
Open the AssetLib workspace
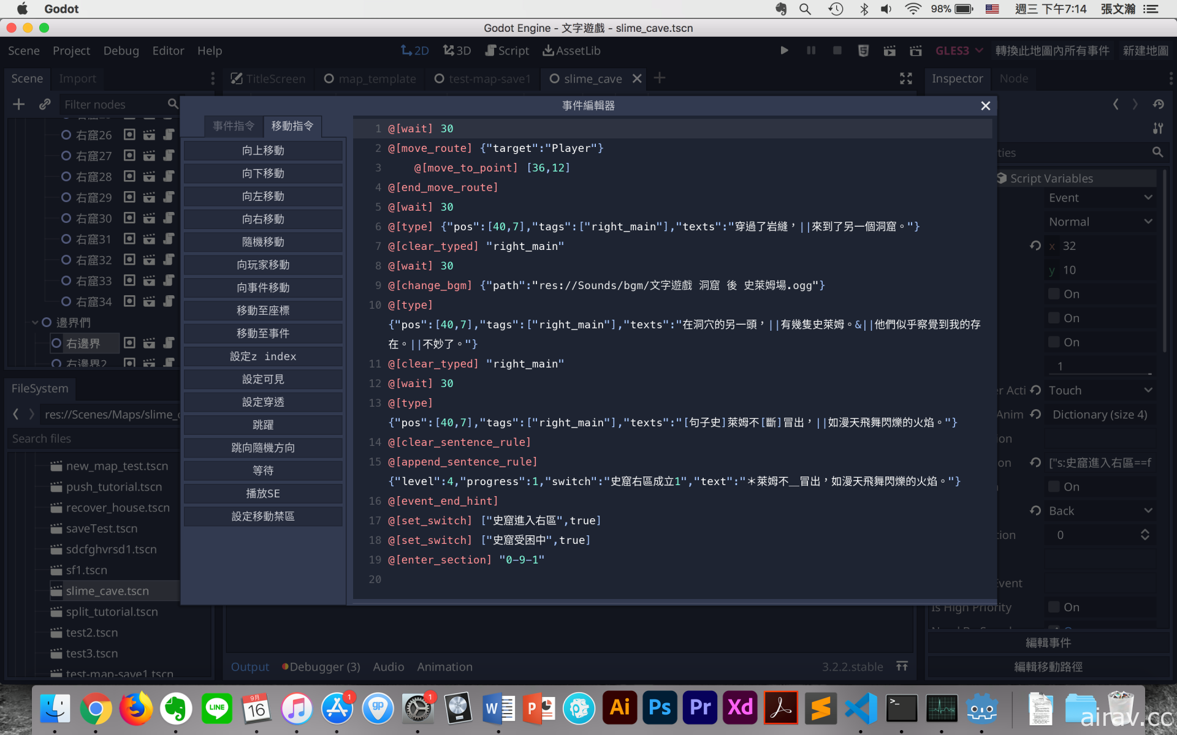click(571, 51)
